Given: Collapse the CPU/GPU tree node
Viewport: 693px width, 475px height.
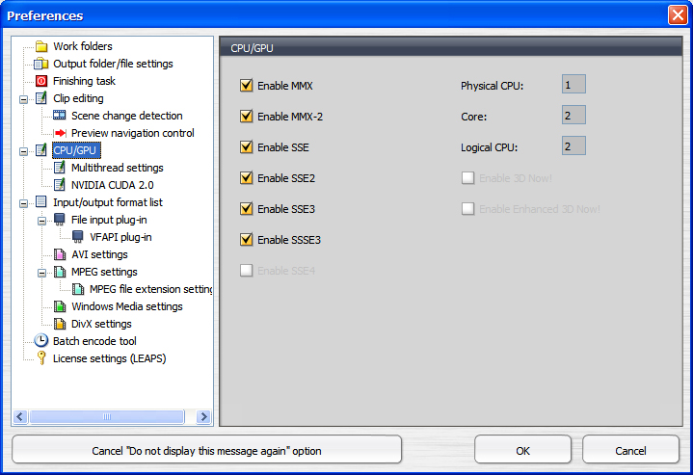Looking at the screenshot, I should pyautogui.click(x=23, y=151).
